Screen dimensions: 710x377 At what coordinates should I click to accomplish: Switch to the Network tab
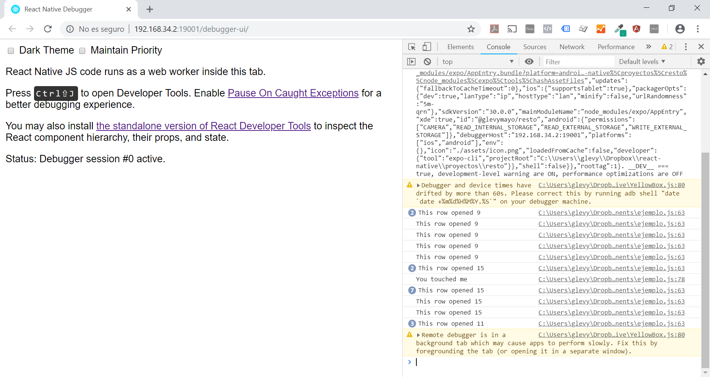(x=571, y=47)
